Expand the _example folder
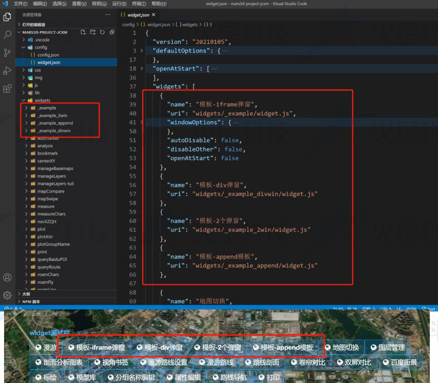Image resolution: width=438 pixels, height=383 pixels. [x=66, y=108]
